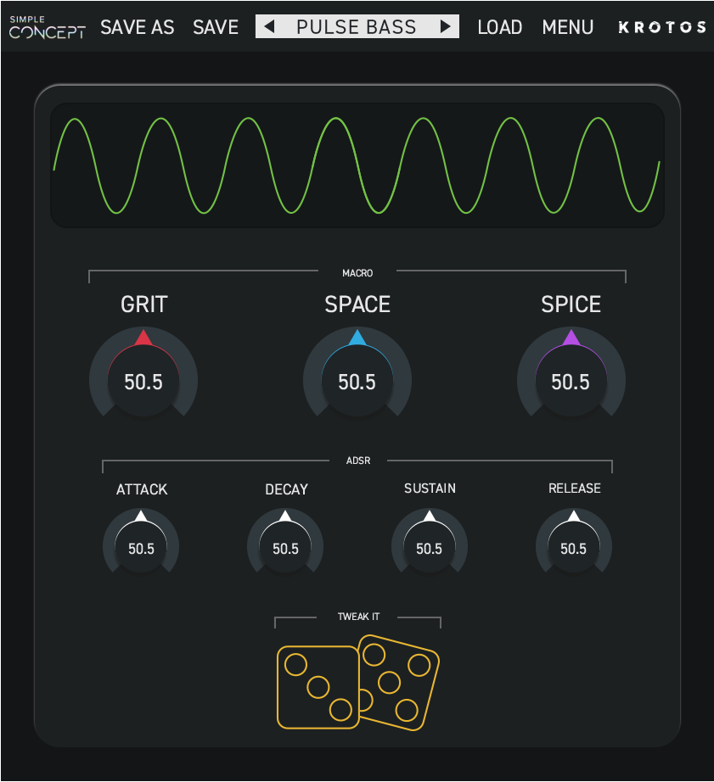Click the Simple Concept logo
Screen dimensions: 714x782
click(x=47, y=27)
